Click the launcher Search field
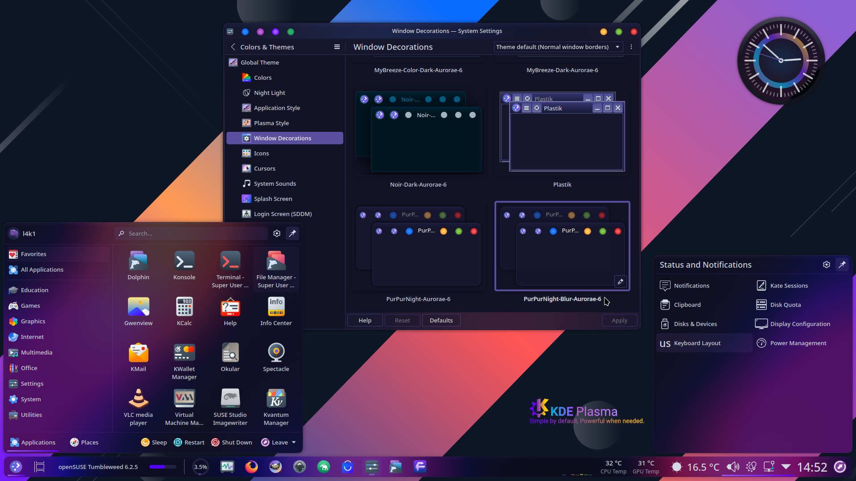Viewport: 856px width, 481px height. point(191,233)
